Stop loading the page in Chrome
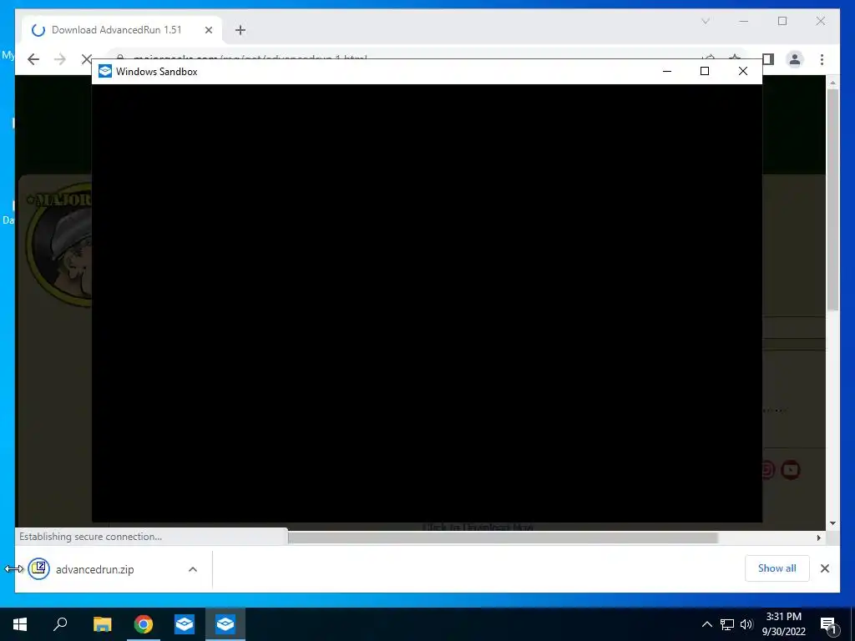This screenshot has width=855, height=641. 86,59
